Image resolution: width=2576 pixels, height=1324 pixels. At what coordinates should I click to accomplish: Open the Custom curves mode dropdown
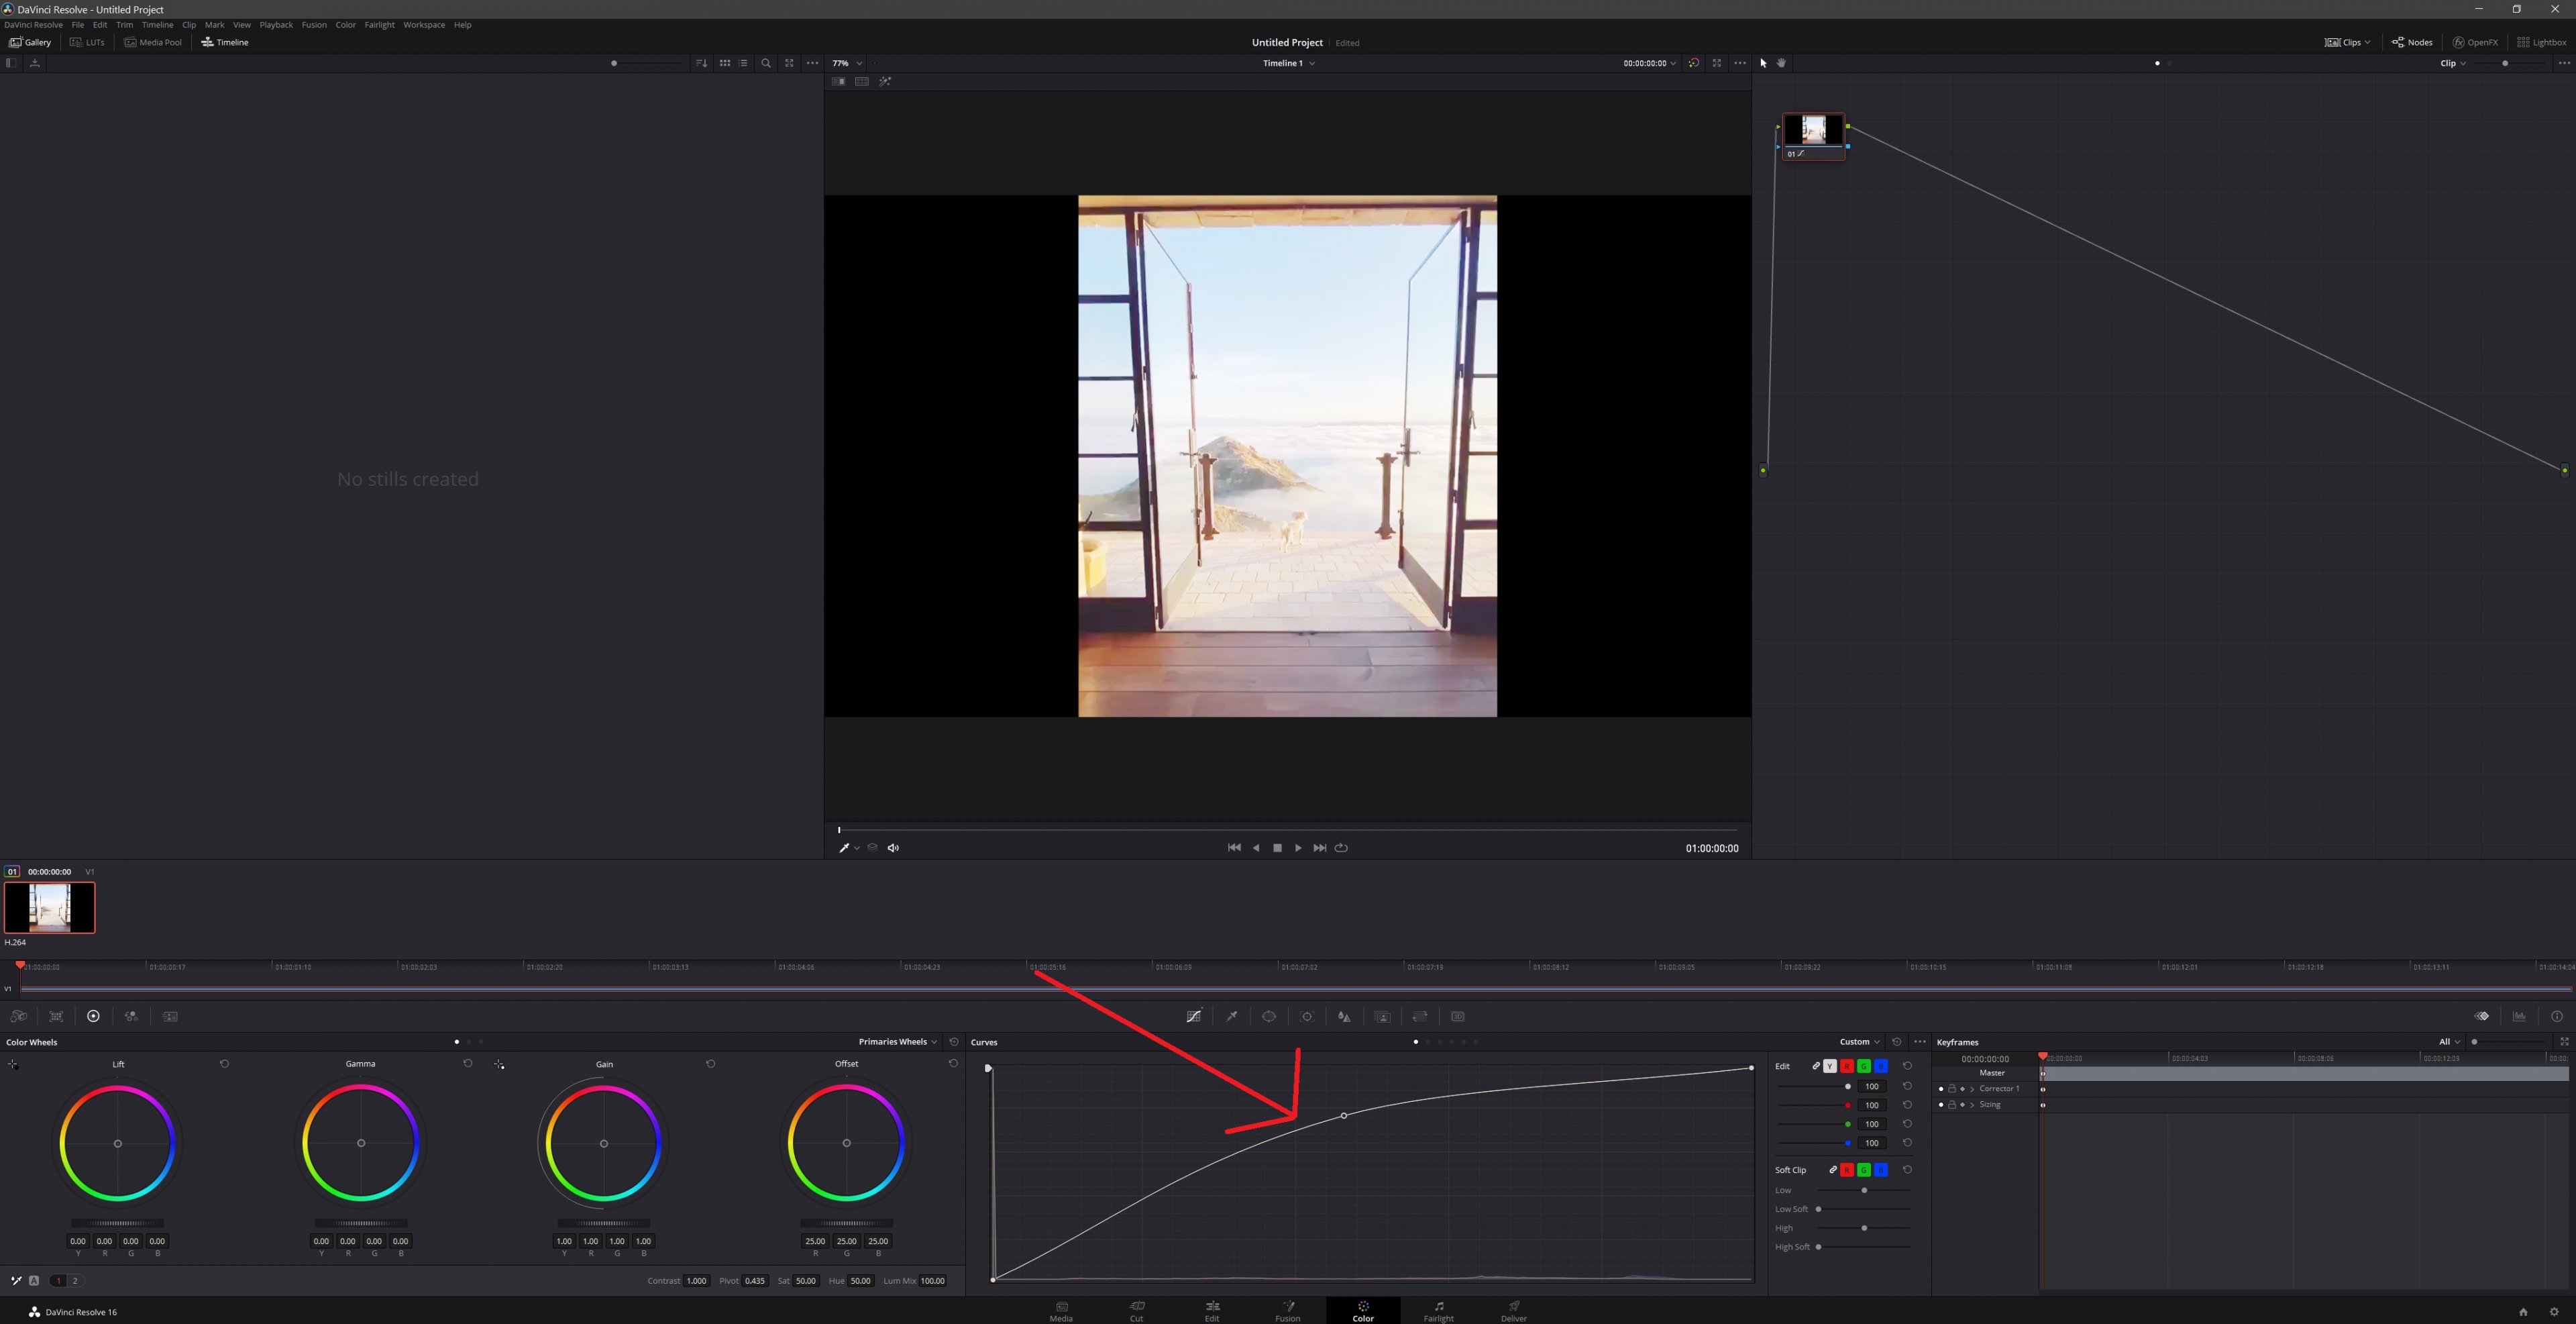[x=1859, y=1042]
